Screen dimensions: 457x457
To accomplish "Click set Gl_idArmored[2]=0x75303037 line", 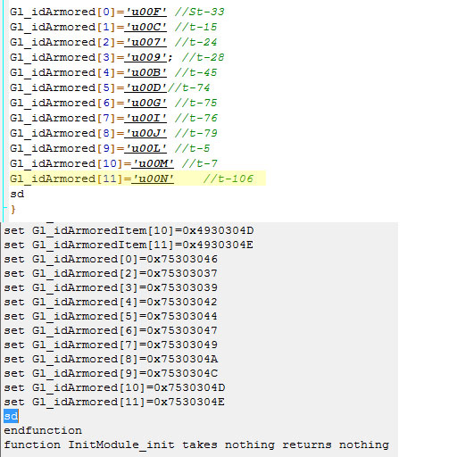I will click(x=111, y=274).
